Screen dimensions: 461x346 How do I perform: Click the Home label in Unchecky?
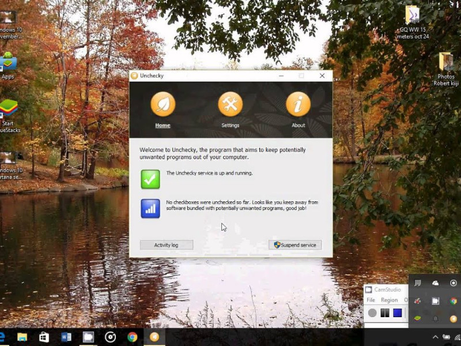click(163, 125)
